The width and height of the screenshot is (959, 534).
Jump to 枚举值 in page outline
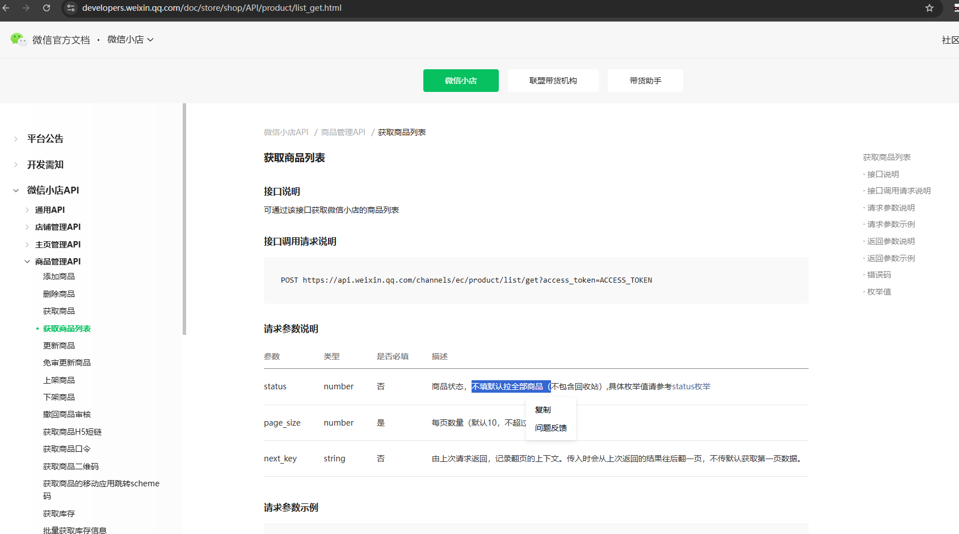click(879, 292)
